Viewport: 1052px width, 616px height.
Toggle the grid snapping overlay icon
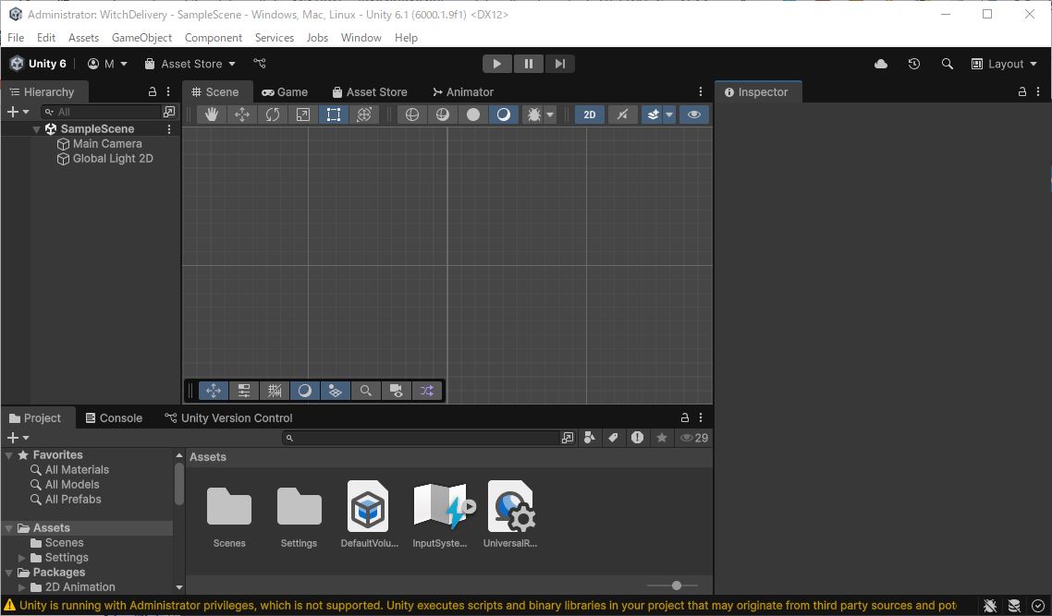click(275, 390)
